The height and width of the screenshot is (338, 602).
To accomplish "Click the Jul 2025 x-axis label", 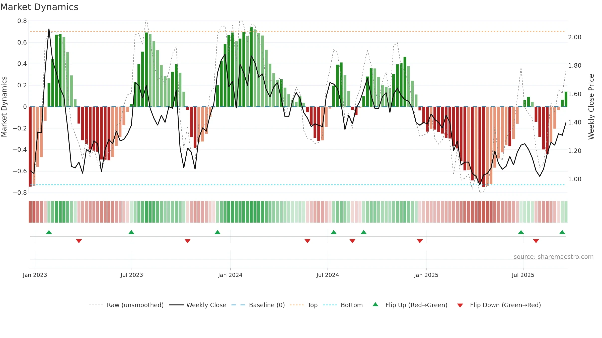I will [x=523, y=275].
